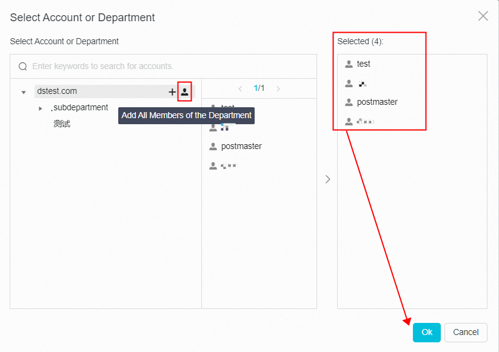Viewport: 499px width, 352px height.
Task: Deselect test in the Selected panel
Action: click(x=364, y=64)
